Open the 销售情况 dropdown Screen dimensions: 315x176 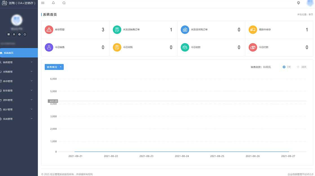point(54,67)
